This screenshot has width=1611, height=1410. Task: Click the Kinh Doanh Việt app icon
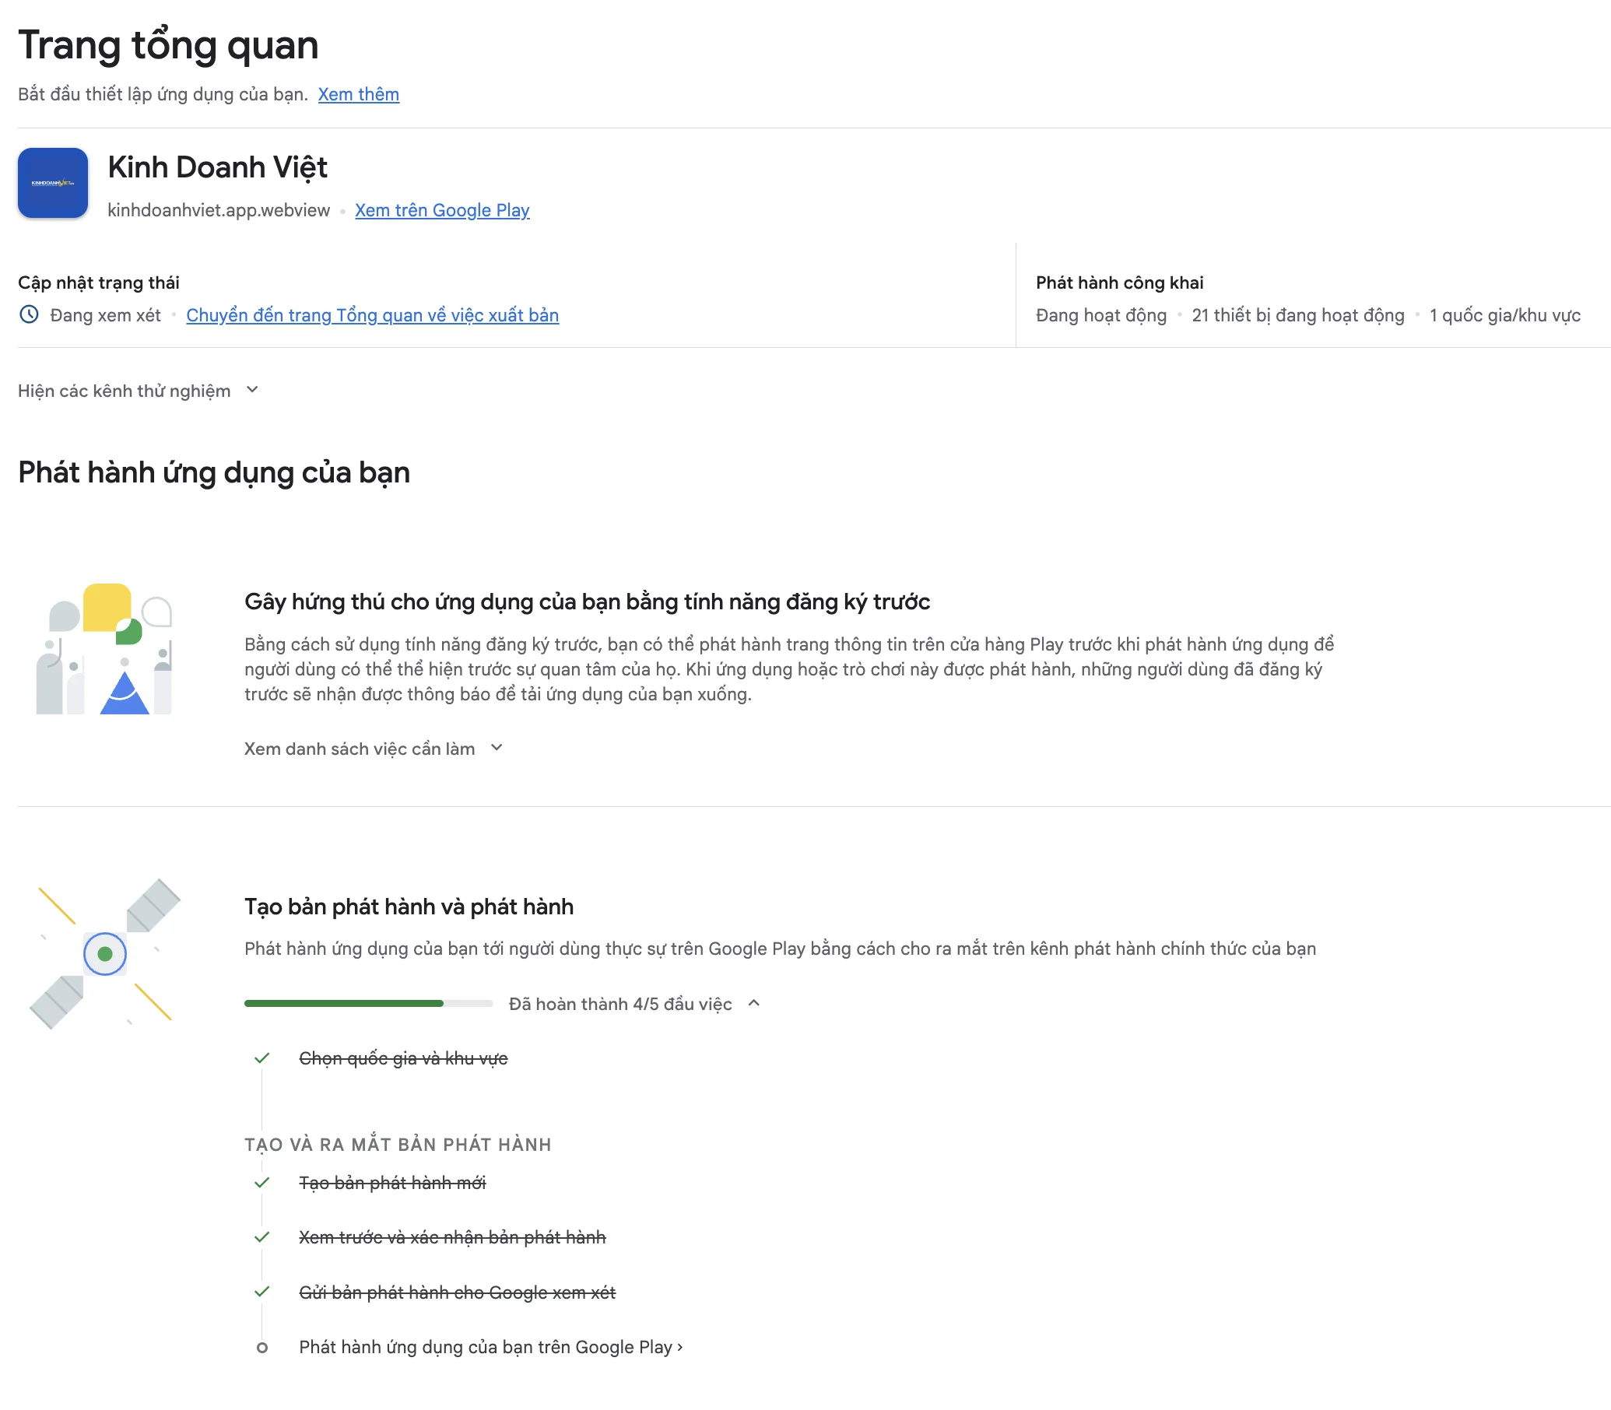tap(53, 183)
